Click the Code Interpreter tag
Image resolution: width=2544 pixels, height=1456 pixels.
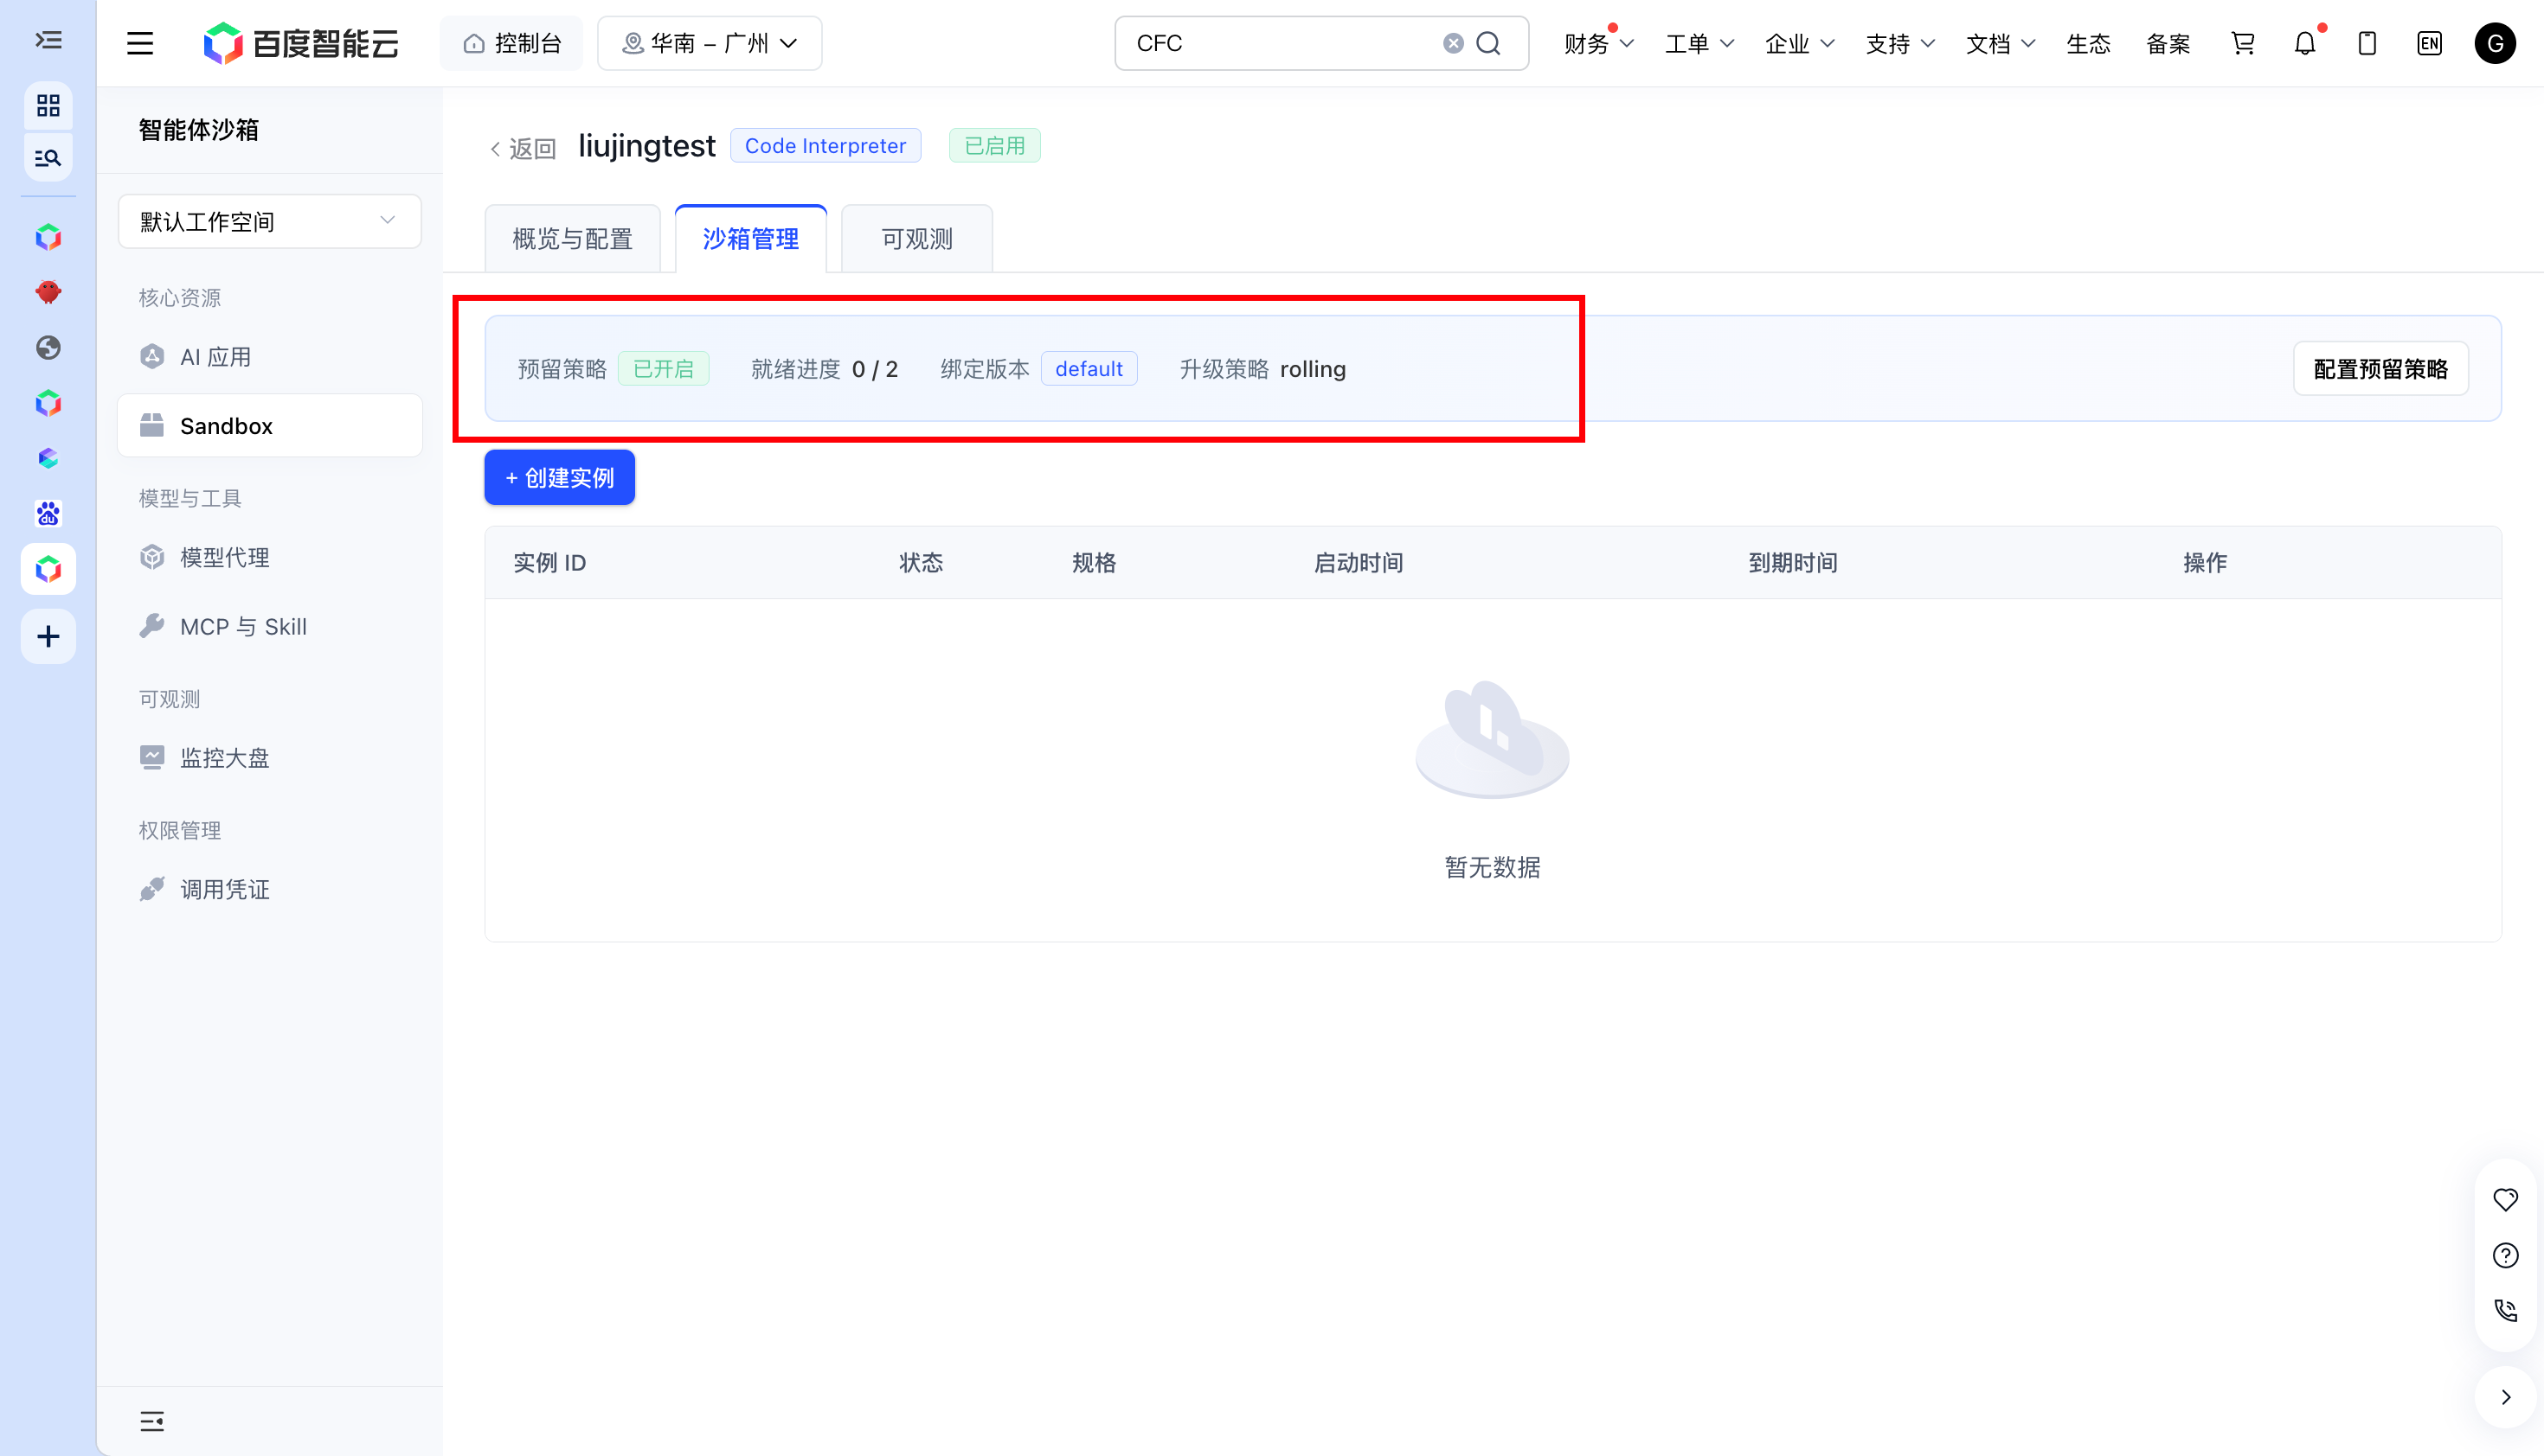pos(826,146)
